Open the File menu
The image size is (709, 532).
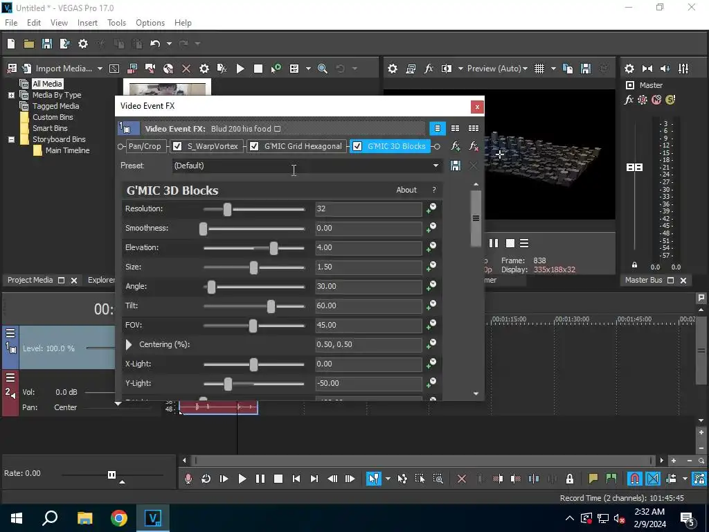(x=11, y=23)
